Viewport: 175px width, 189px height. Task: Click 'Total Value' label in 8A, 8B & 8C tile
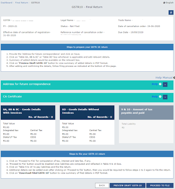pos(9,124)
